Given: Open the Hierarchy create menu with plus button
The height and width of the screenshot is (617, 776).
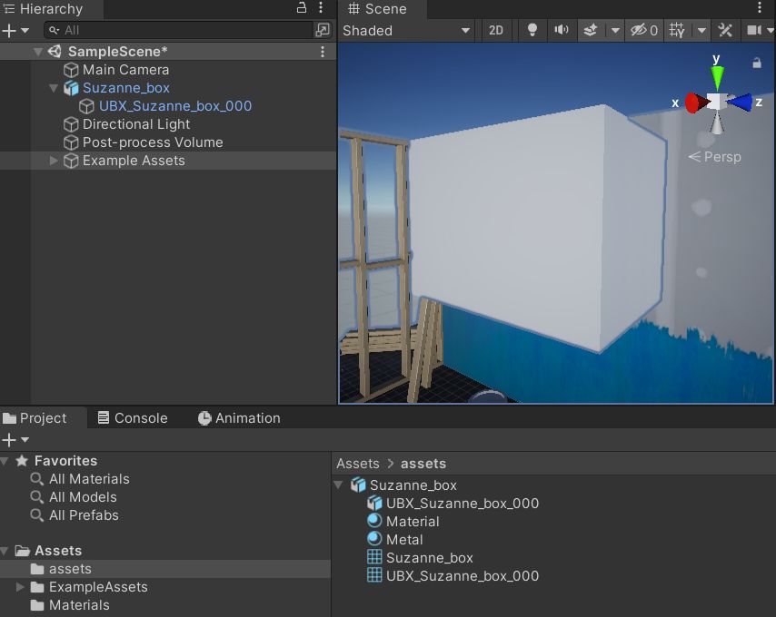Looking at the screenshot, I should click(x=11, y=30).
